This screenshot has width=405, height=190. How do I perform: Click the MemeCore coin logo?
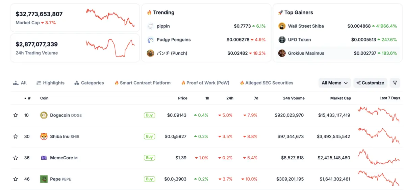click(x=44, y=158)
